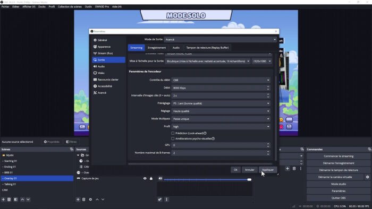Click Commencer le streaming button
372x209 pixels.
[x=339, y=156]
